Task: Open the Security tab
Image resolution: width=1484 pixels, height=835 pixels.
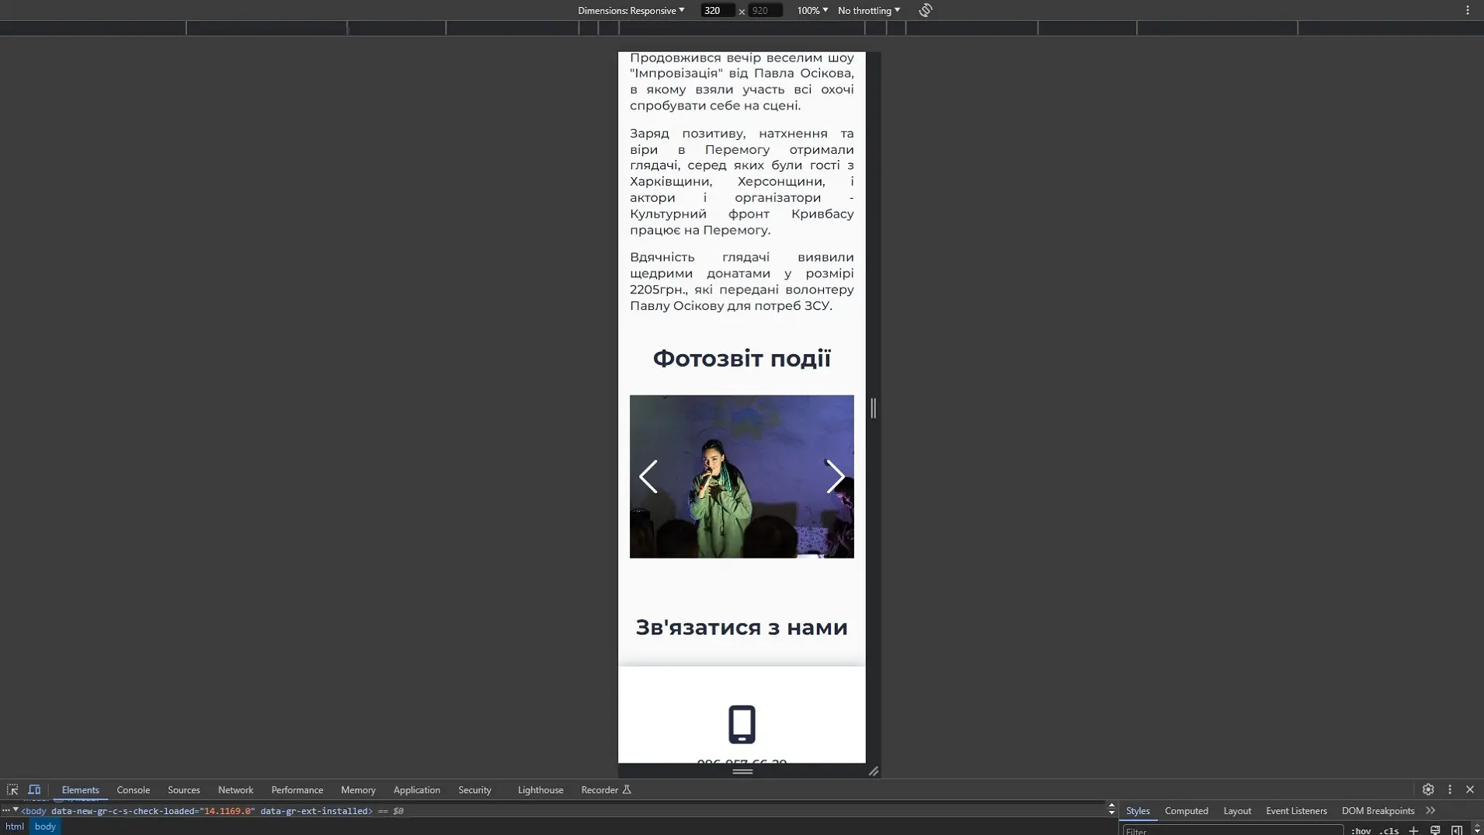Action: (x=474, y=790)
